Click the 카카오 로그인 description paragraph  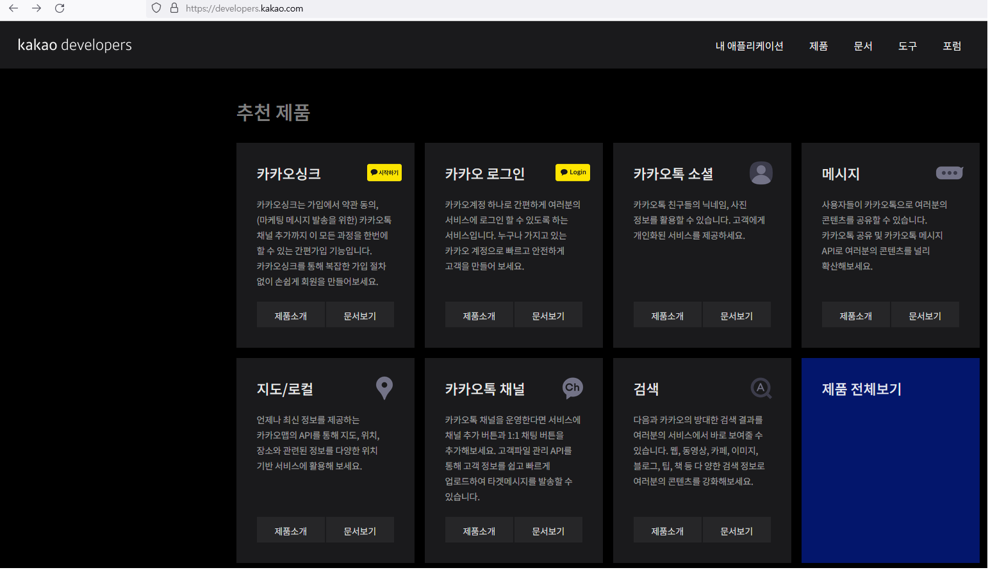pyautogui.click(x=513, y=236)
